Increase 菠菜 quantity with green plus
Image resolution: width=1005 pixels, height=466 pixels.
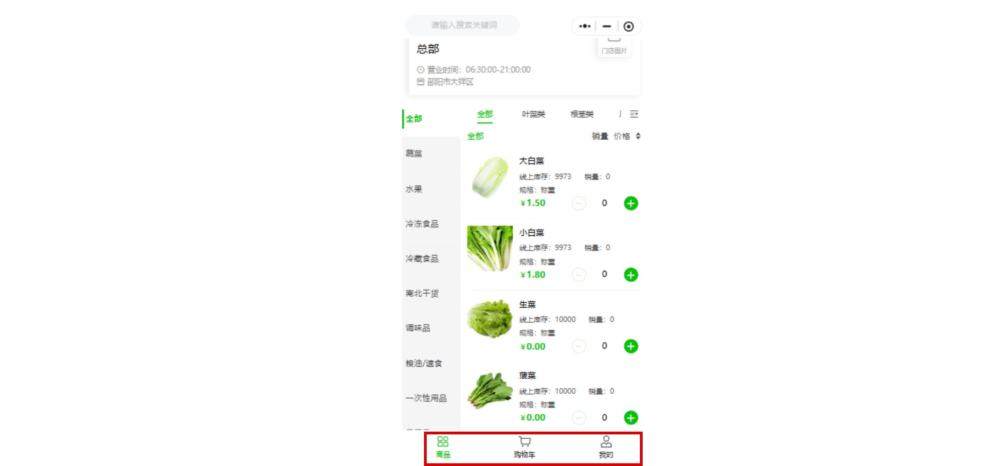(630, 418)
